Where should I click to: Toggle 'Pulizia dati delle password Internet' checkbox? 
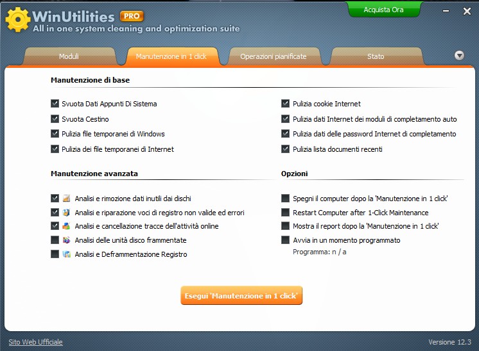coord(285,134)
